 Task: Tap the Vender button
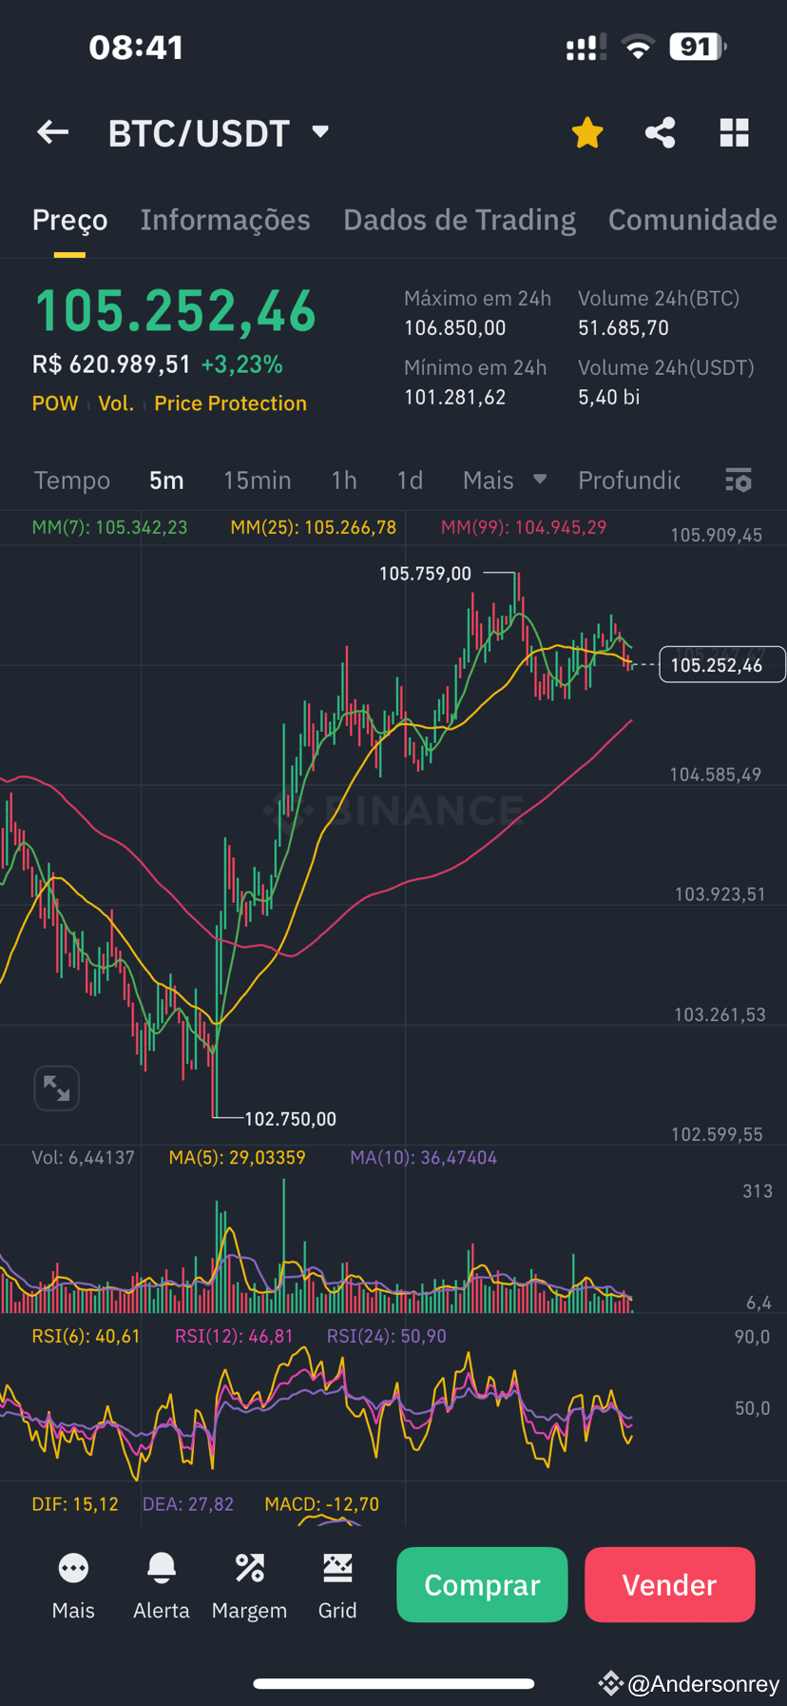click(x=670, y=1584)
